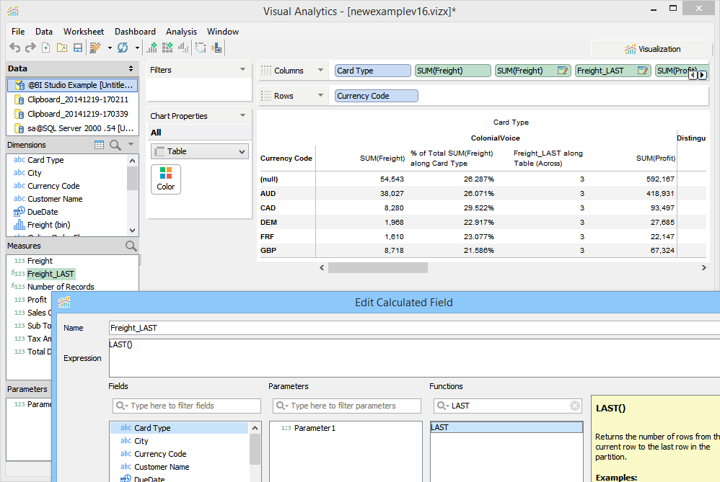Open the Columns shelf dropdown arrow

tap(319, 71)
